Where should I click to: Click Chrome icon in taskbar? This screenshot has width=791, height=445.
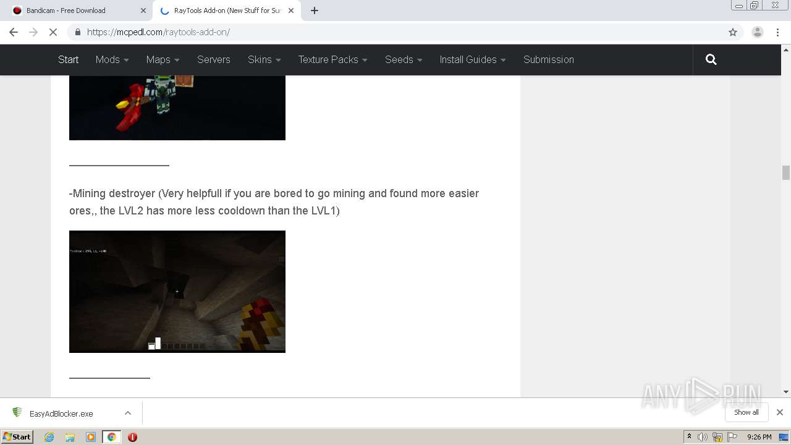tap(112, 437)
